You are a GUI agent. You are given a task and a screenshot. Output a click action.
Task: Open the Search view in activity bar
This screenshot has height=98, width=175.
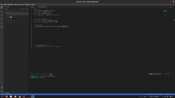pos(2,11)
